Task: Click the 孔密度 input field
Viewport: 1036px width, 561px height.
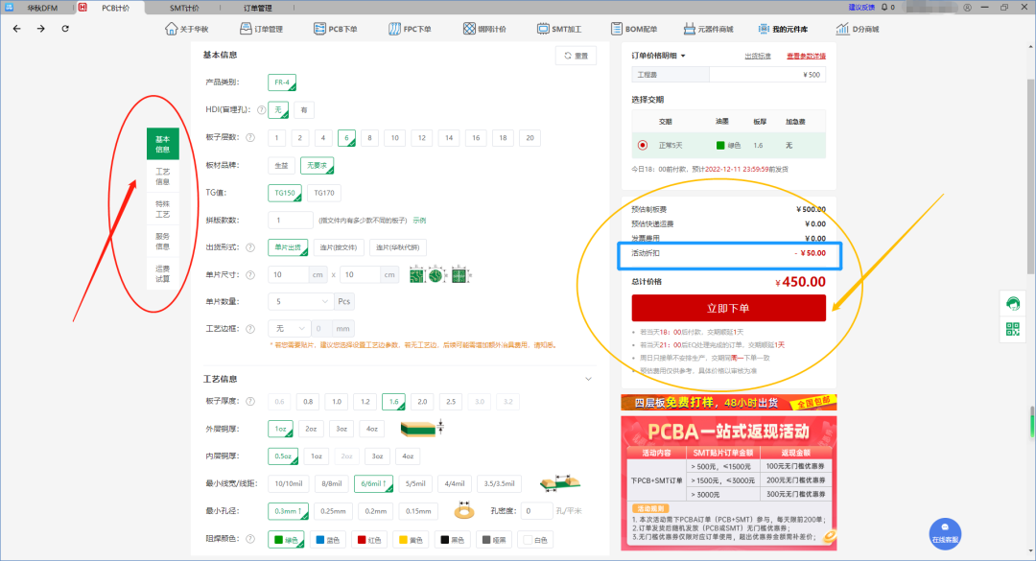Action: [536, 511]
